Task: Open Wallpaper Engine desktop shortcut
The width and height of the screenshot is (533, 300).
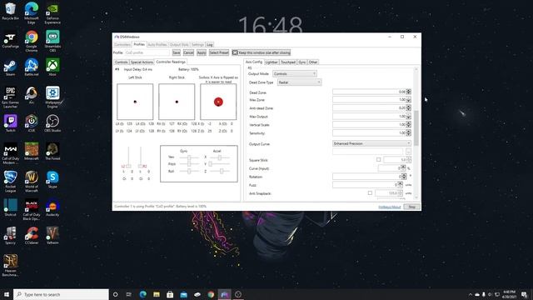Action: click(x=52, y=97)
